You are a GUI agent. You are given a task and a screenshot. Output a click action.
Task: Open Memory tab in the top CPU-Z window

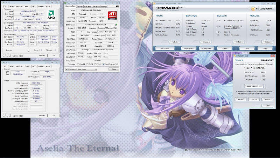[28, 6]
